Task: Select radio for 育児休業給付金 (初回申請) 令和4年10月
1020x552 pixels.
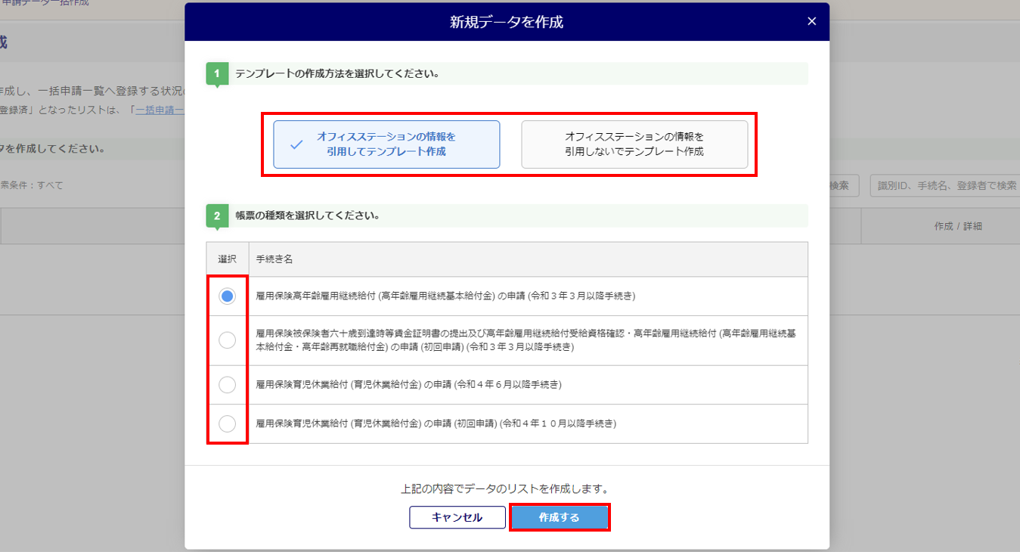Action: coord(227,423)
